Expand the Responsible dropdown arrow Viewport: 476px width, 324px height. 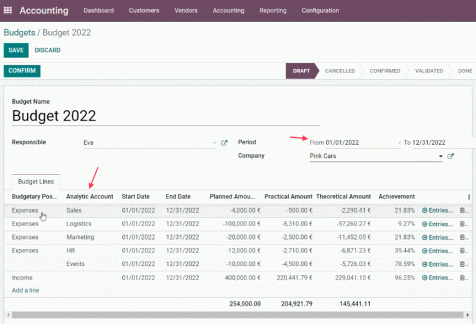215,142
